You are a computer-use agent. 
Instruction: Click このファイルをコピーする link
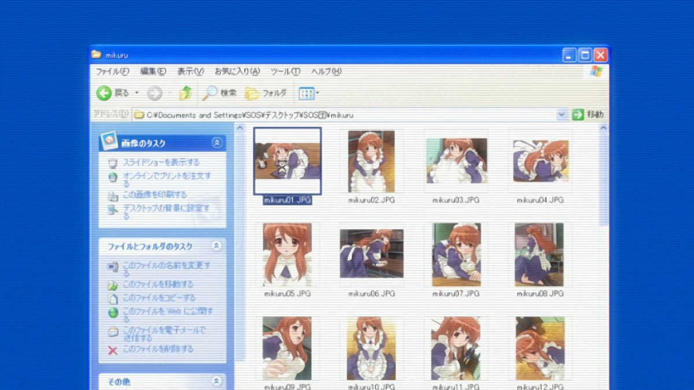tap(159, 299)
